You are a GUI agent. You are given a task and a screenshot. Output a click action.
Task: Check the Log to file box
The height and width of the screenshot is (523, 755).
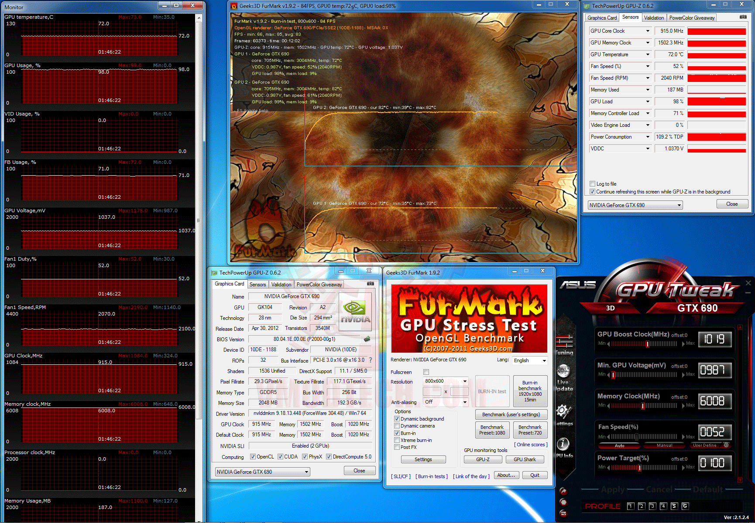coord(592,184)
